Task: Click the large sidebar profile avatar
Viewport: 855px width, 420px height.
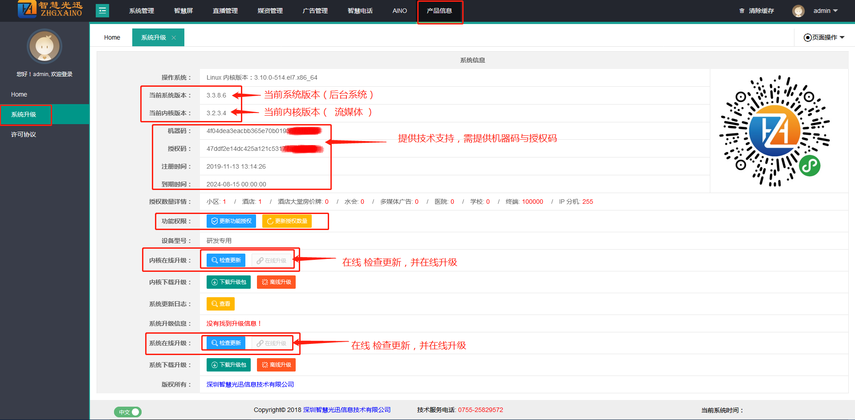Action: tap(45, 46)
